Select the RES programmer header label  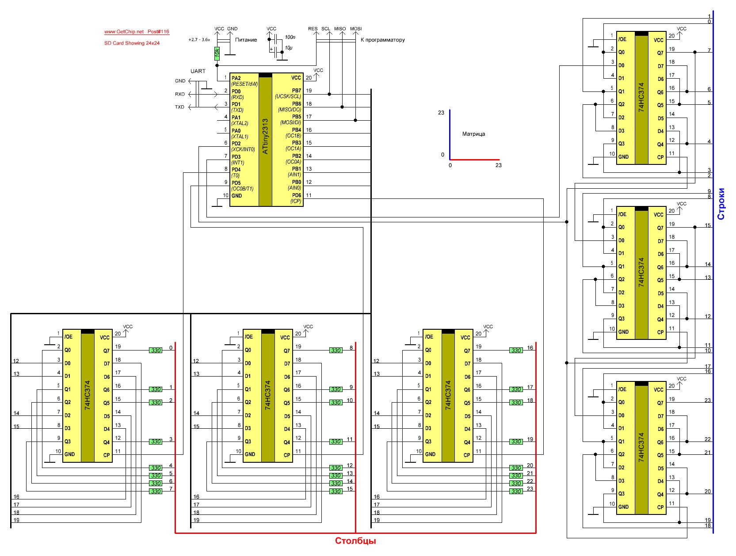click(x=313, y=29)
